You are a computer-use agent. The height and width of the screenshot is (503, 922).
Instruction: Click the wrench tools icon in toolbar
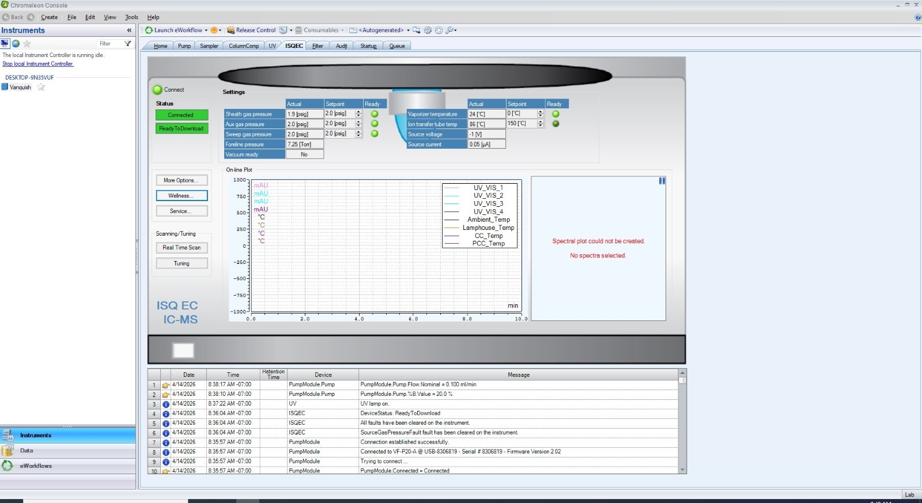point(450,30)
